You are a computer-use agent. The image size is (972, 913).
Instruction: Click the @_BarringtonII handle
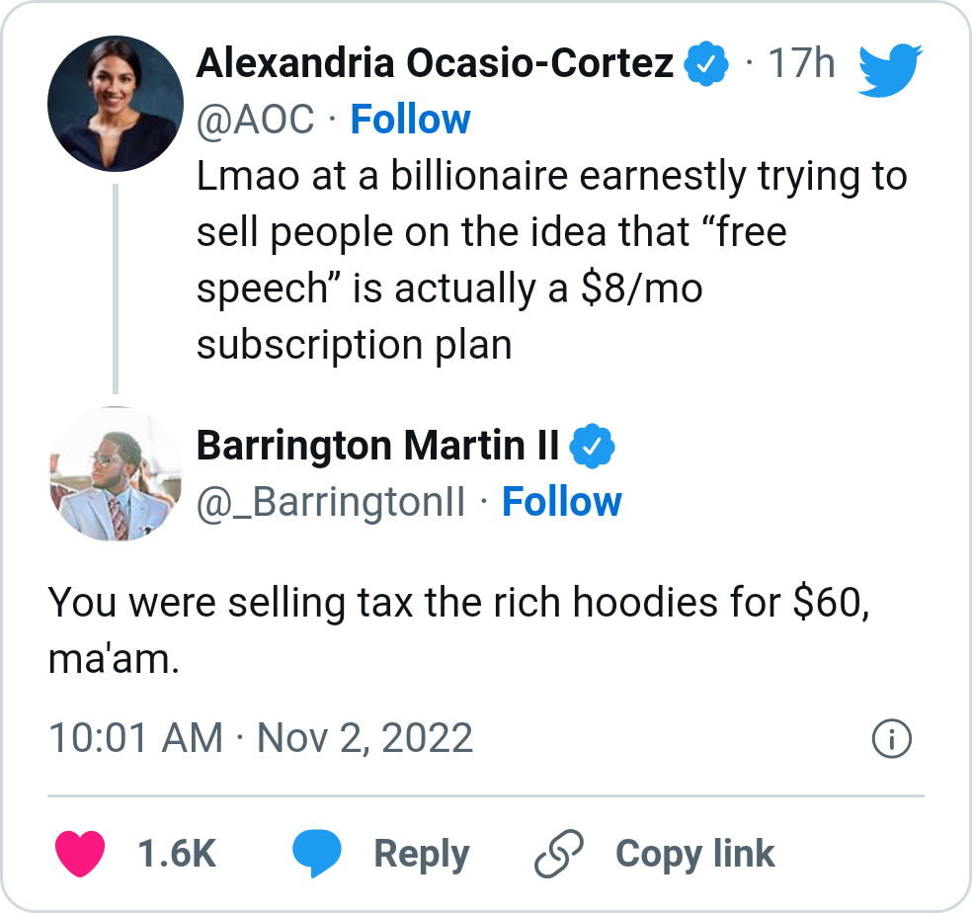click(331, 502)
